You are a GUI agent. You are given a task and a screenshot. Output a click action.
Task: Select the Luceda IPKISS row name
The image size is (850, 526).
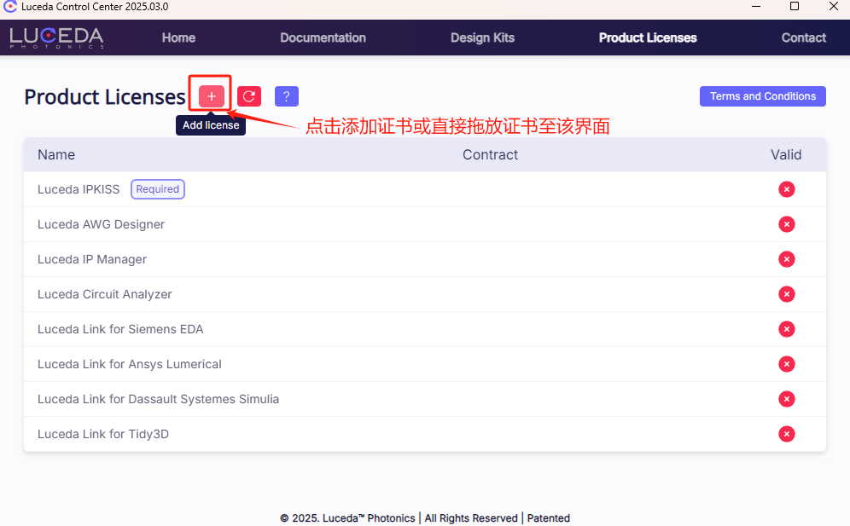[x=79, y=189]
